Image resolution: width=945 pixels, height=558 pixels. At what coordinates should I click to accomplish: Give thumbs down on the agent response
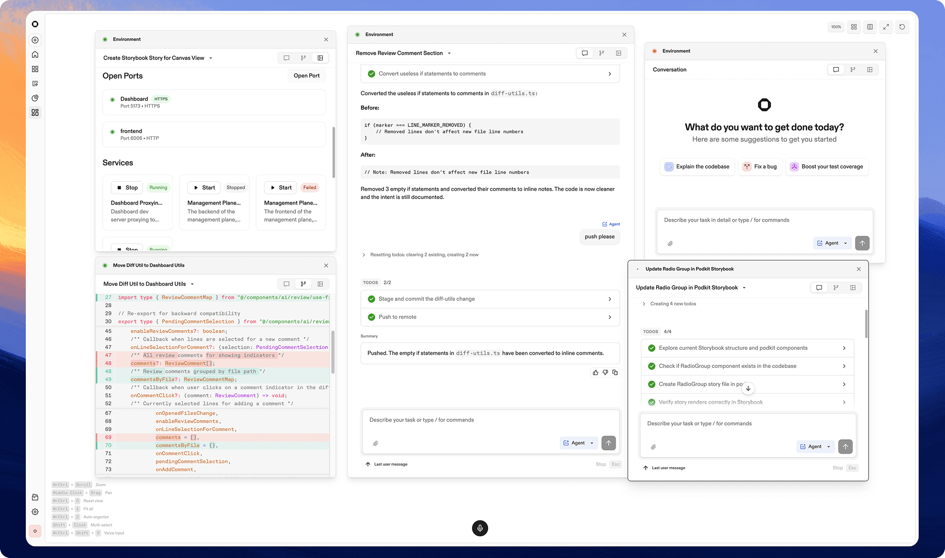click(x=605, y=372)
